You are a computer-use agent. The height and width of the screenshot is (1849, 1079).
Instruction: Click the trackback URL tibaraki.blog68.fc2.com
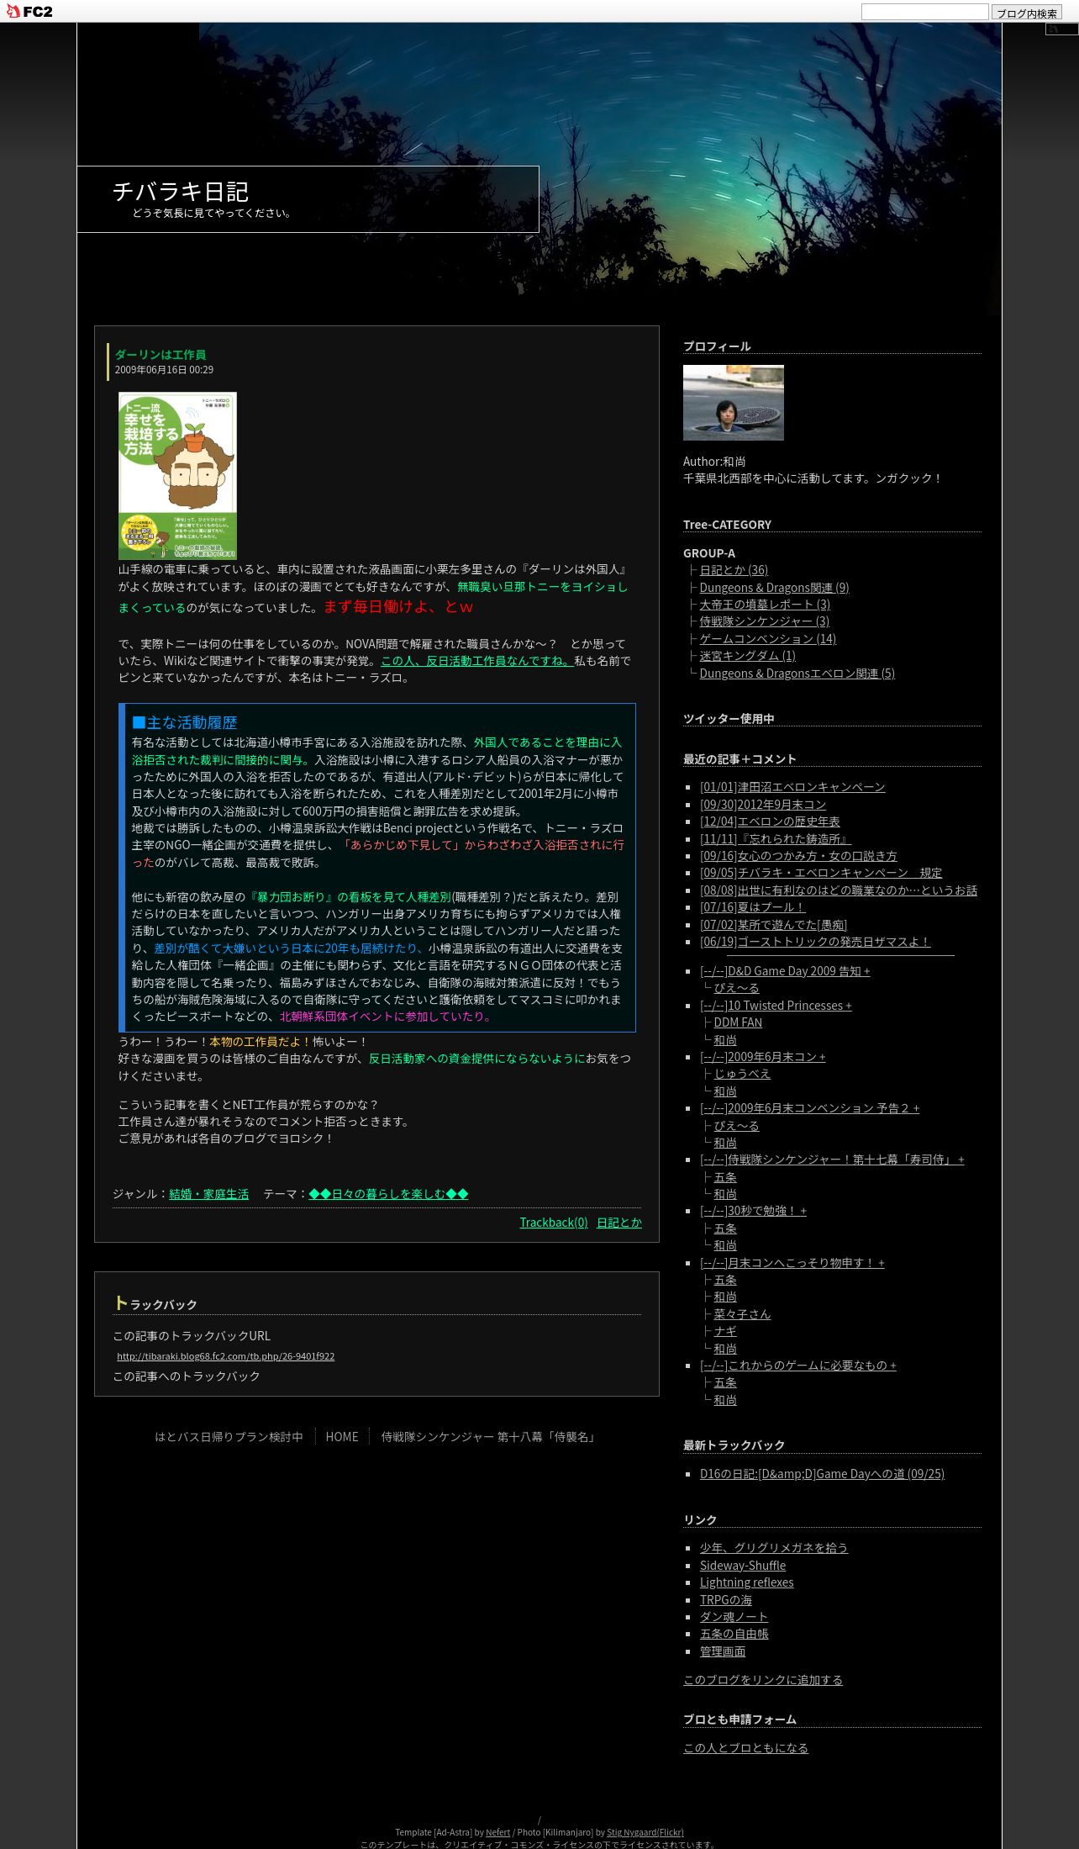(x=225, y=1356)
